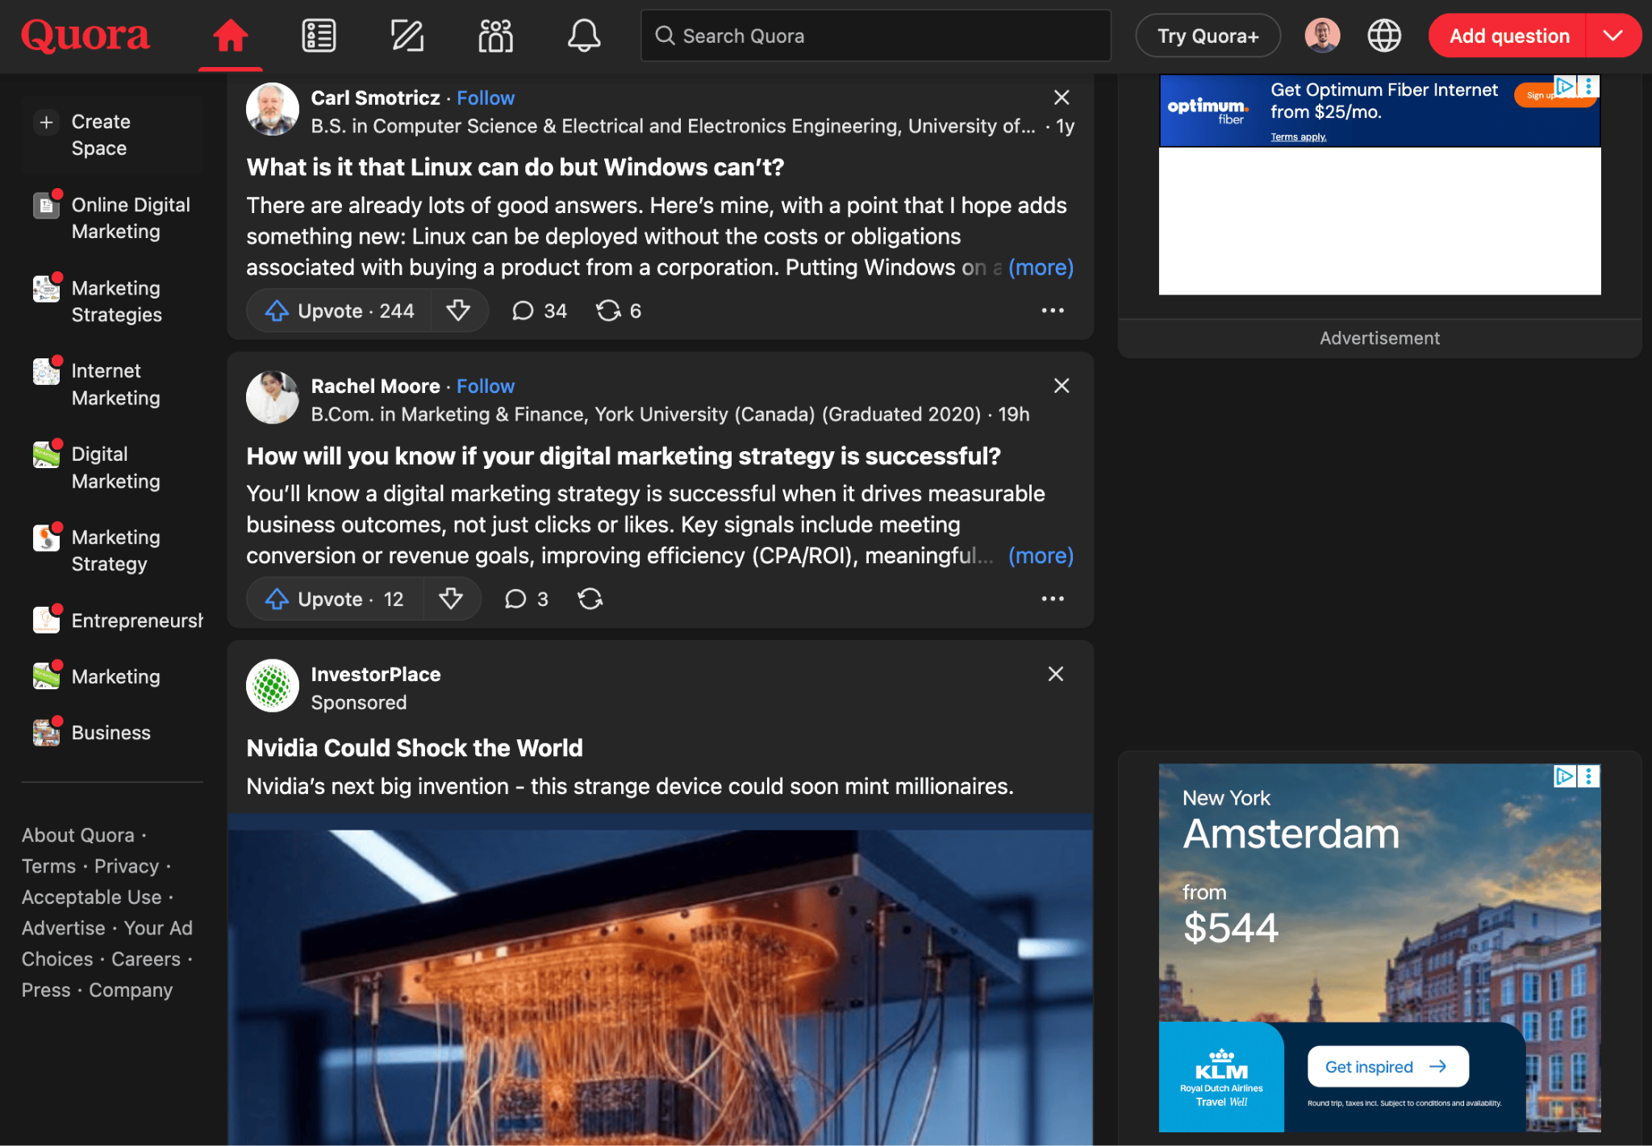Dismiss the InvestorPlace sponsored post
This screenshot has width=1652, height=1146.
[x=1055, y=674]
